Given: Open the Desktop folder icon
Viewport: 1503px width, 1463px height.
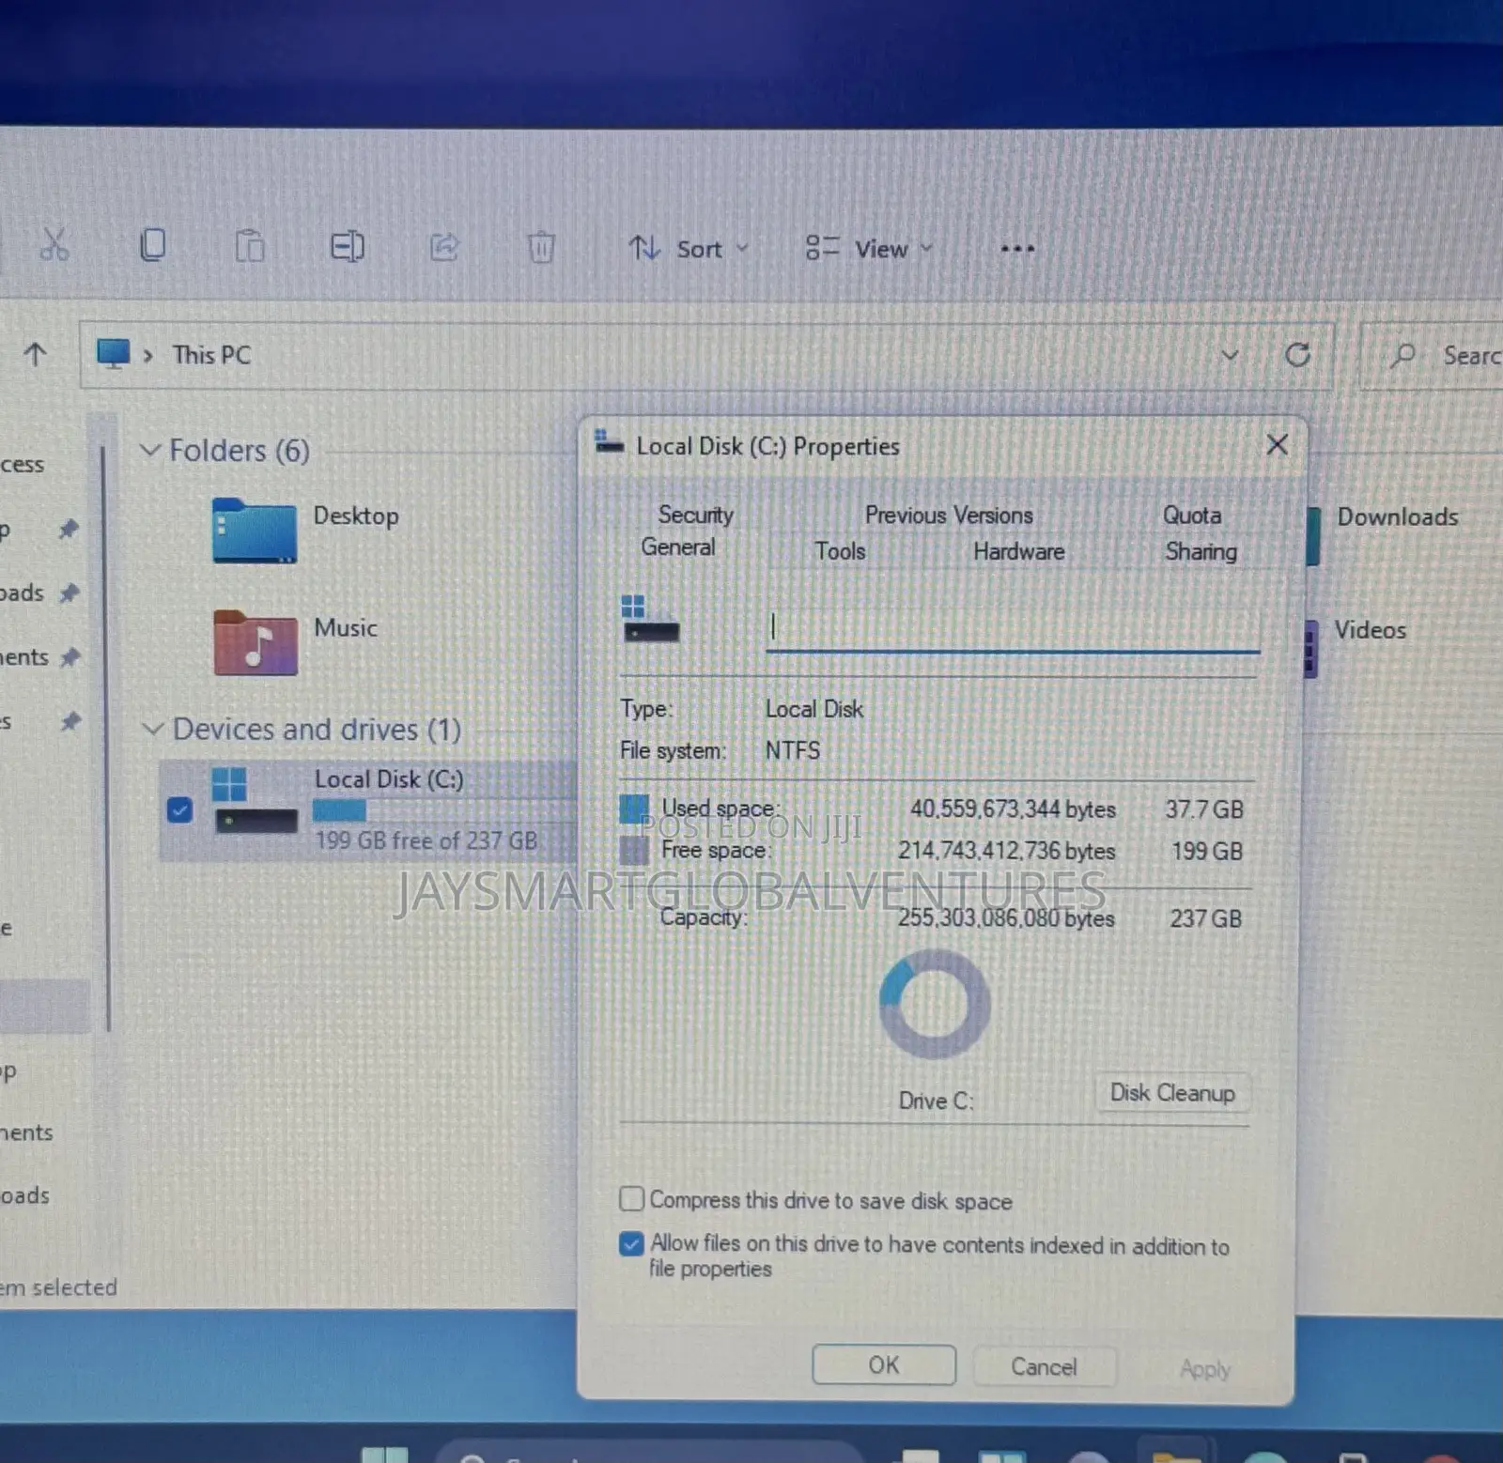Looking at the screenshot, I should 255,531.
